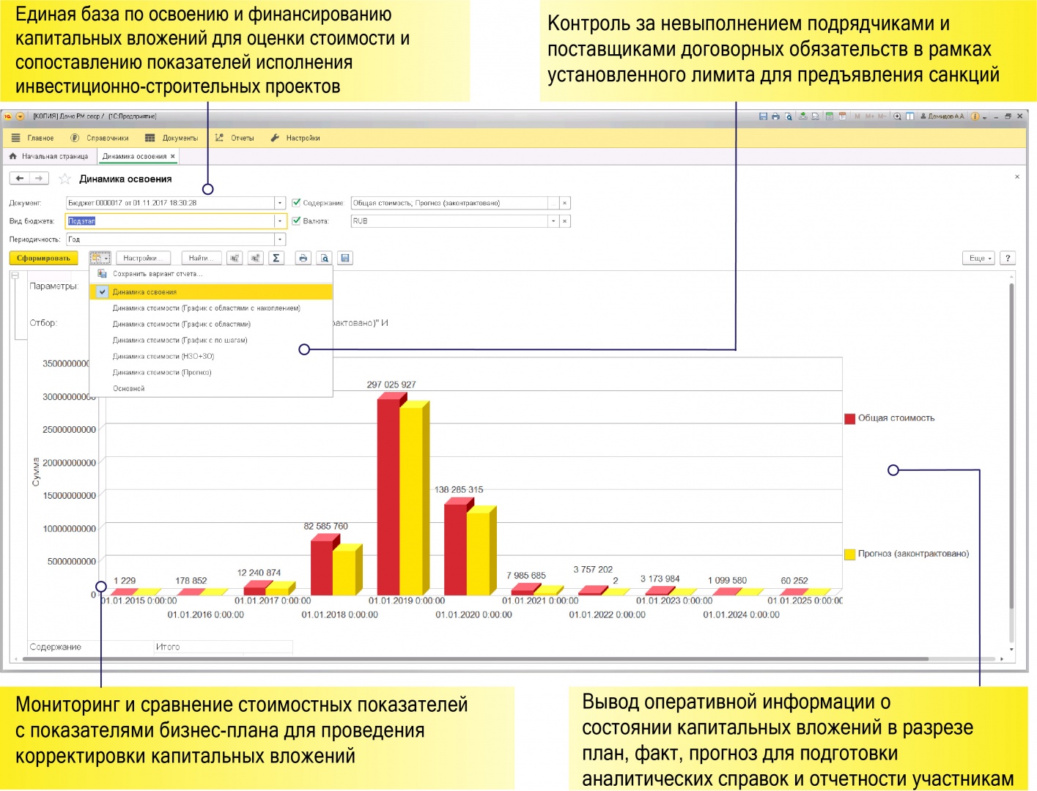
Task: Click the M- memory button
Action: (x=882, y=116)
